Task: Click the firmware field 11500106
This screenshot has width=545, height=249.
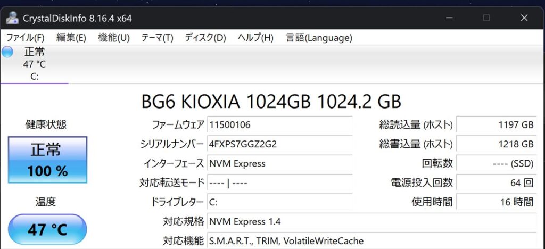Action: pos(280,124)
